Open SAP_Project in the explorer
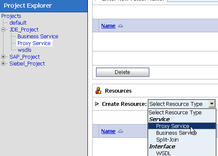218x156 pixels. coord(25,57)
